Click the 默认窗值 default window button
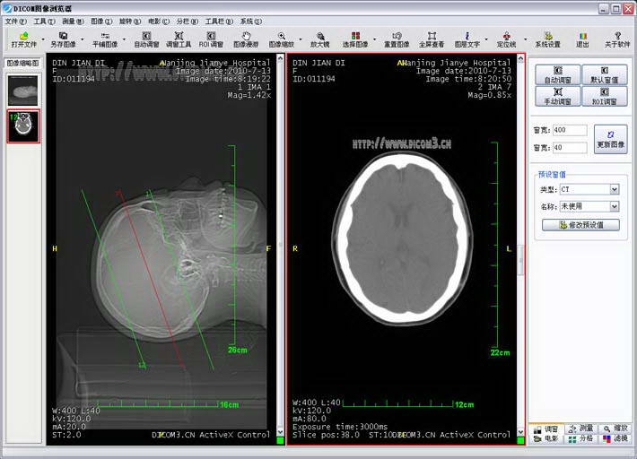 pyautogui.click(x=605, y=74)
